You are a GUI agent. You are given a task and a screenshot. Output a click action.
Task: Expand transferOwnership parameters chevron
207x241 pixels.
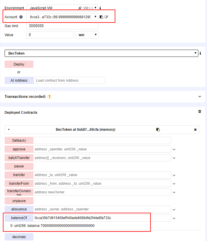174,192
